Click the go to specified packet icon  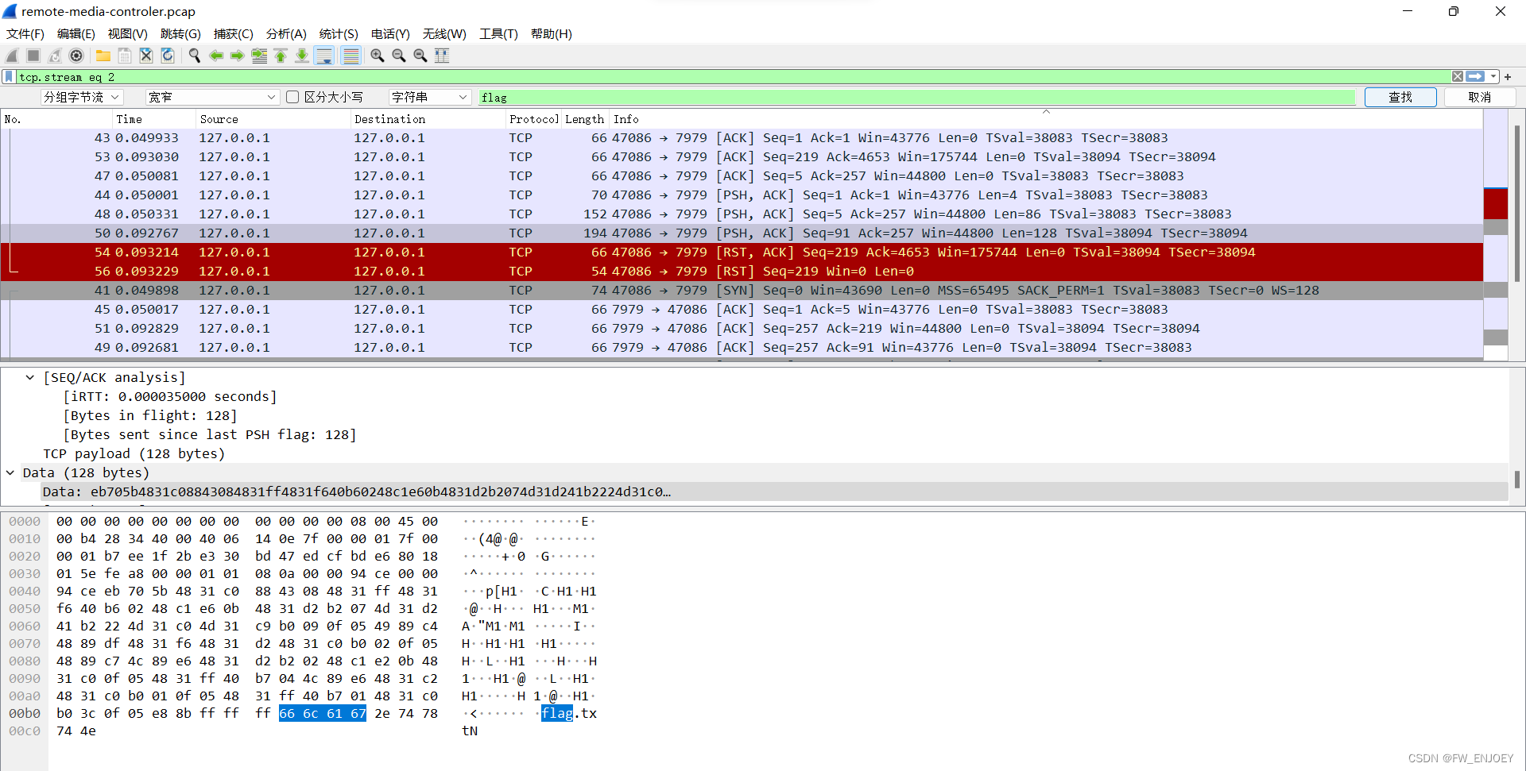[x=259, y=56]
